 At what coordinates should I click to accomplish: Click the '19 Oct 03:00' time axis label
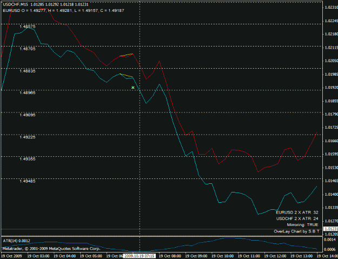click(38, 256)
